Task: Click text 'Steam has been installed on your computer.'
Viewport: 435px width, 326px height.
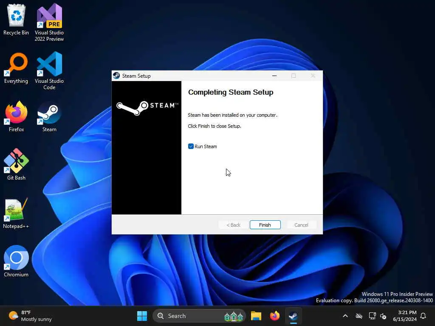Action: click(232, 115)
